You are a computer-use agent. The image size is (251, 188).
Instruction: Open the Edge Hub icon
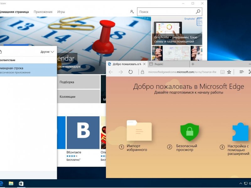tap(242, 72)
